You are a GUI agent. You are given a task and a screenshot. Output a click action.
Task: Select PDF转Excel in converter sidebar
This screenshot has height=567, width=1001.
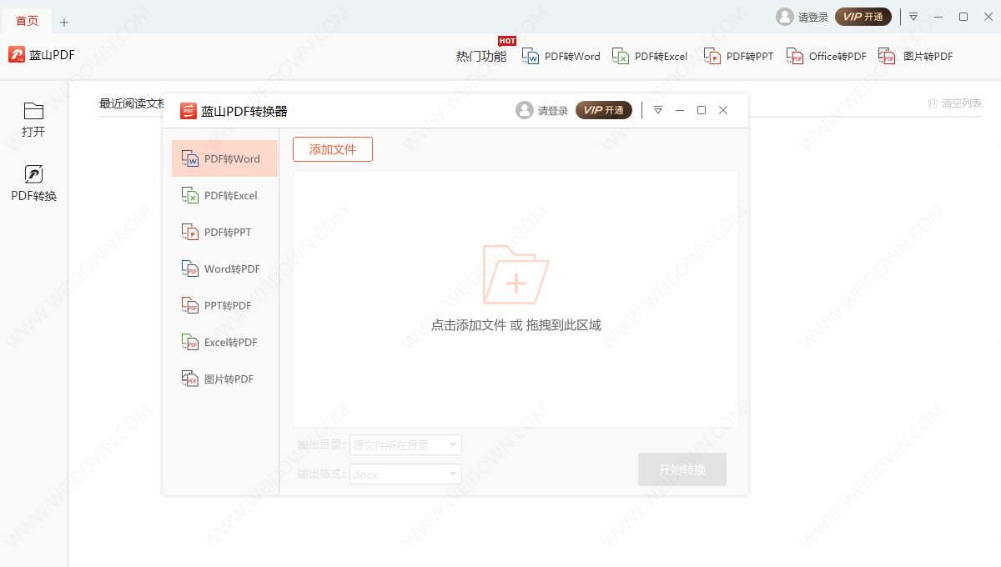pyautogui.click(x=224, y=195)
